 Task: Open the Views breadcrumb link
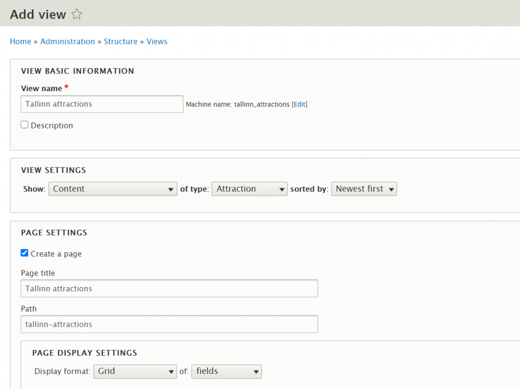(x=157, y=41)
